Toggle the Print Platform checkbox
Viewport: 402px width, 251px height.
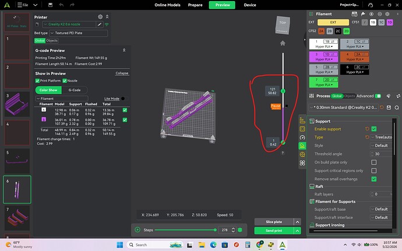tap(37, 80)
